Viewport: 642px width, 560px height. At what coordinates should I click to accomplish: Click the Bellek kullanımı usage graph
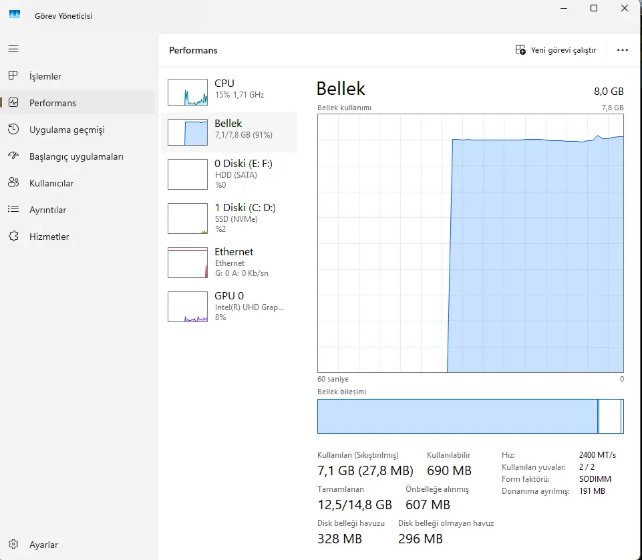click(470, 243)
